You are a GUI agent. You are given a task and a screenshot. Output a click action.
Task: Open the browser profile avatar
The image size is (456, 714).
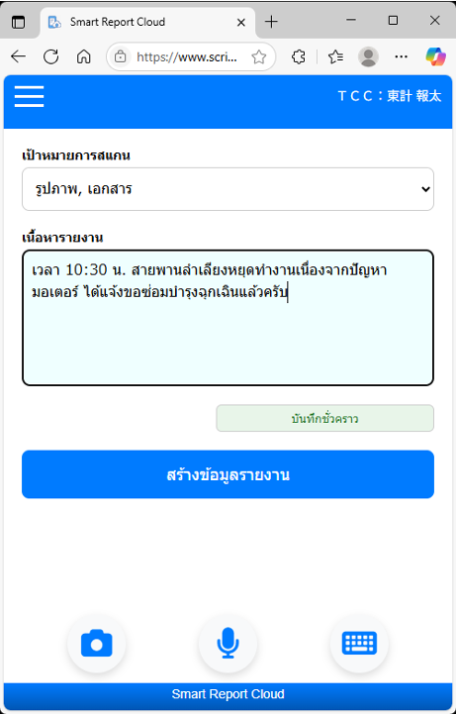point(368,56)
